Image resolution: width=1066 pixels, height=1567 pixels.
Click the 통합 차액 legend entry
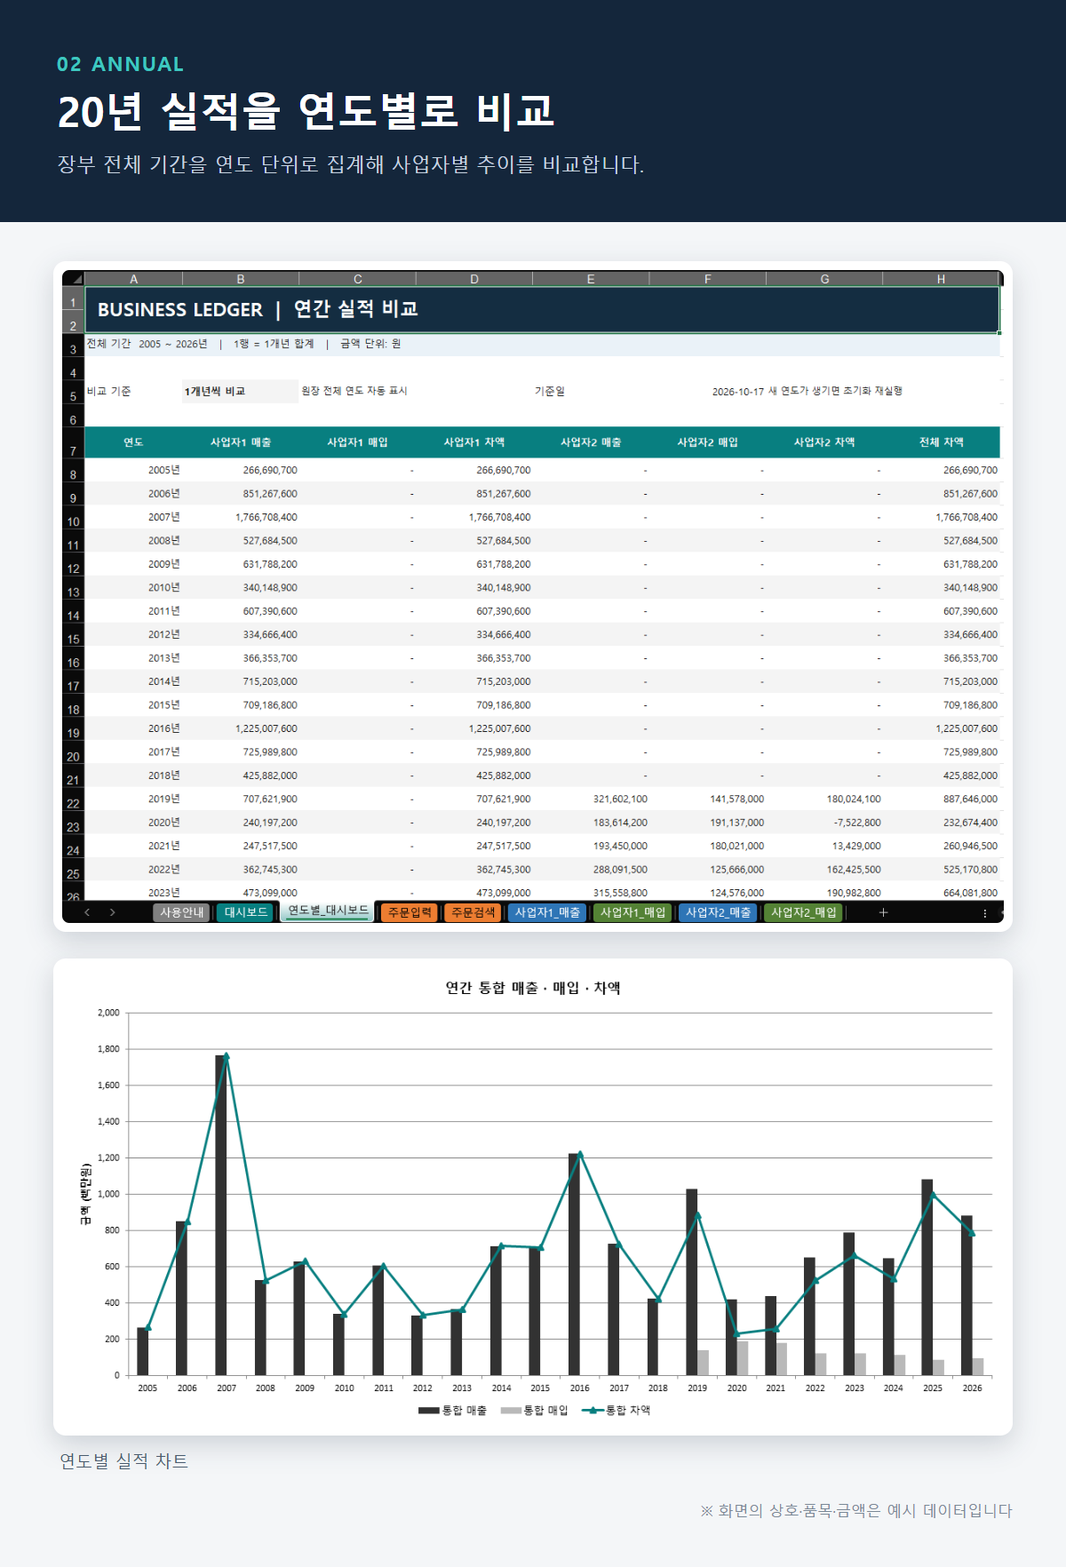pyautogui.click(x=616, y=1410)
